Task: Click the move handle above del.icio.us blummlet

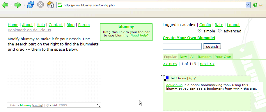Action: click(163, 76)
